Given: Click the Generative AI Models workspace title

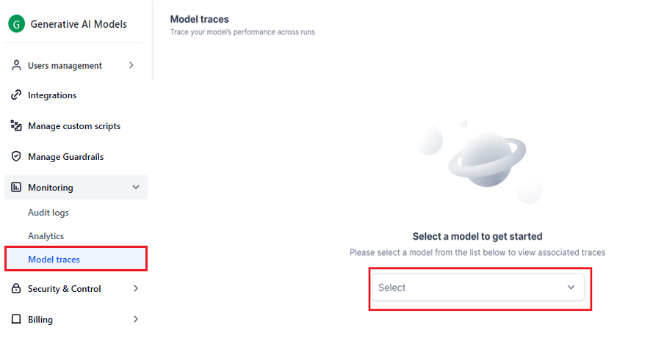Looking at the screenshot, I should (x=79, y=24).
